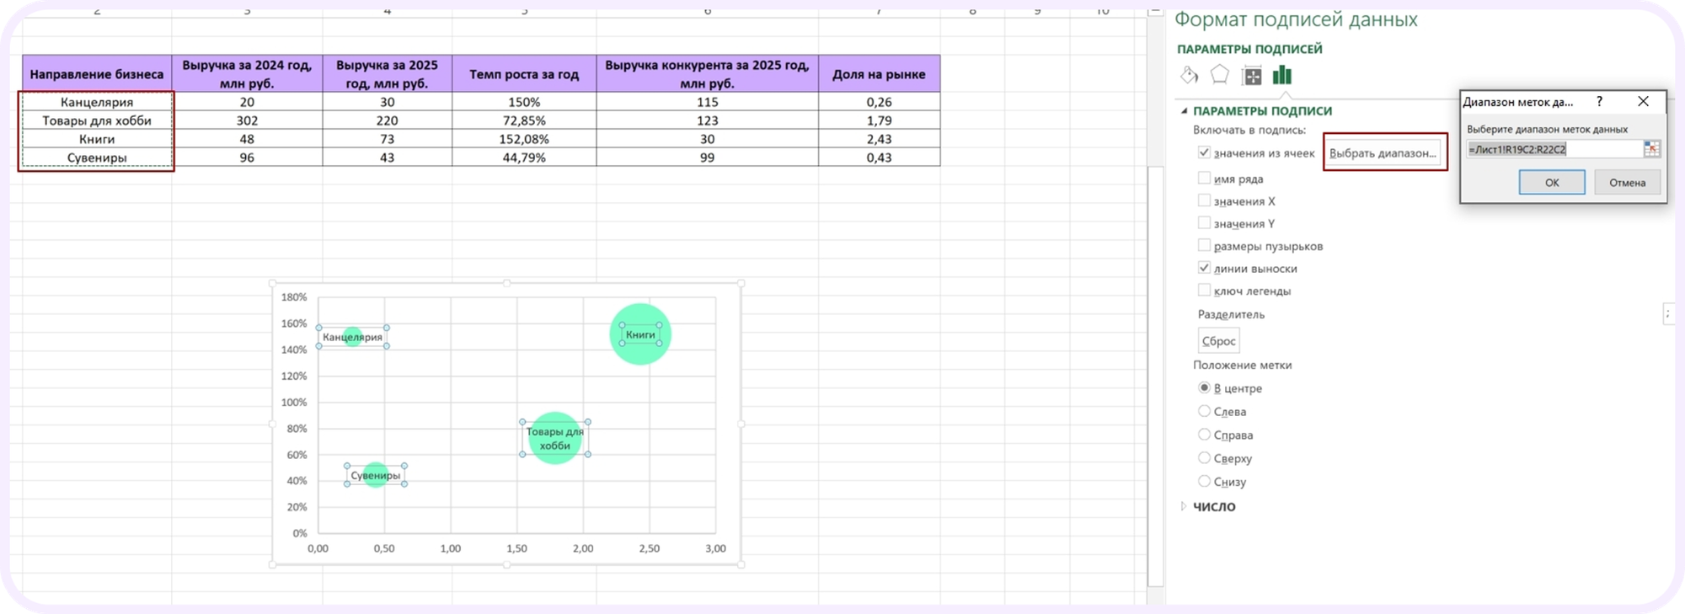
Task: Open the separator dropdown at the panel edge
Action: coord(1667,314)
